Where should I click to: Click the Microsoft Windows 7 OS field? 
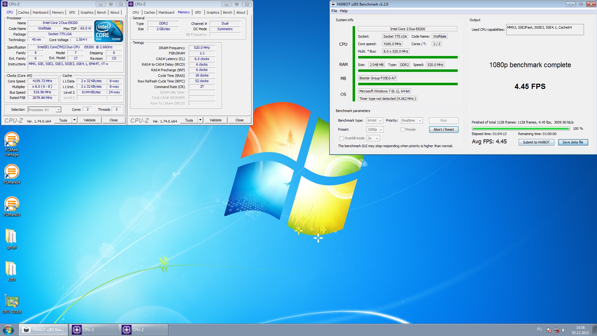384,91
